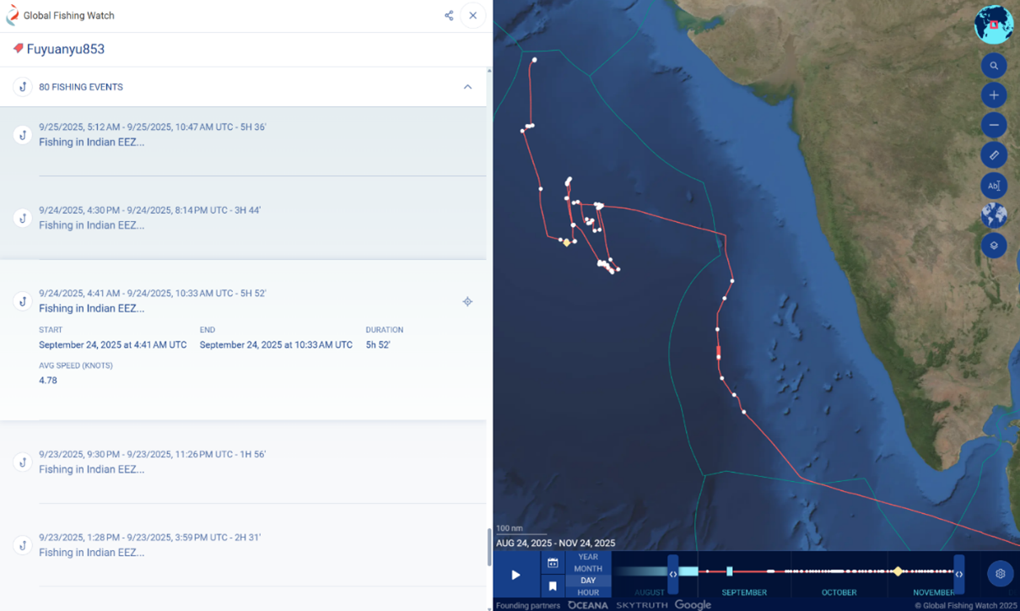Activate the map text annotation tool

click(994, 186)
